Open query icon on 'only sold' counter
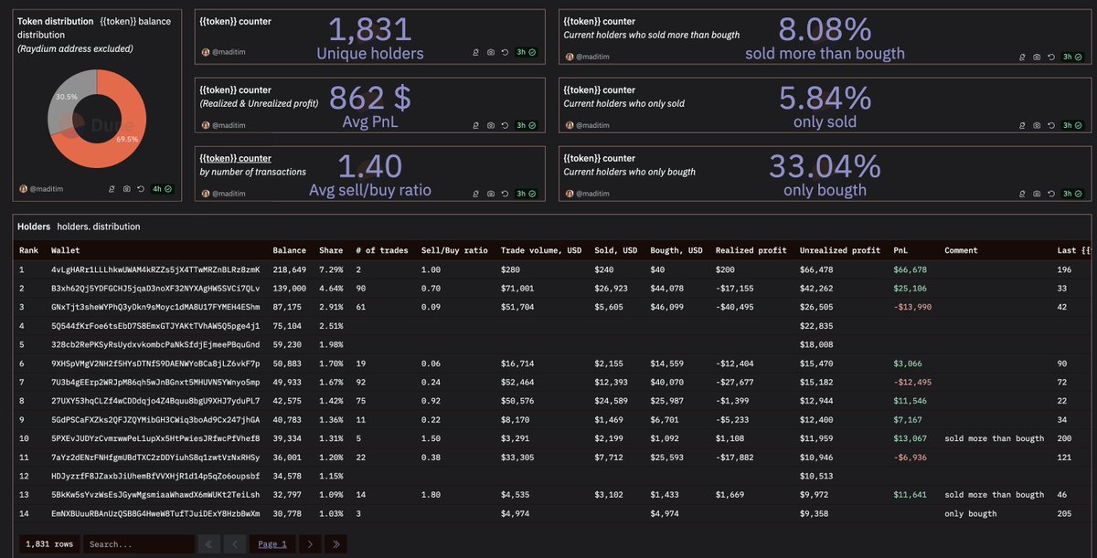The height and width of the screenshot is (558, 1097). click(1023, 125)
